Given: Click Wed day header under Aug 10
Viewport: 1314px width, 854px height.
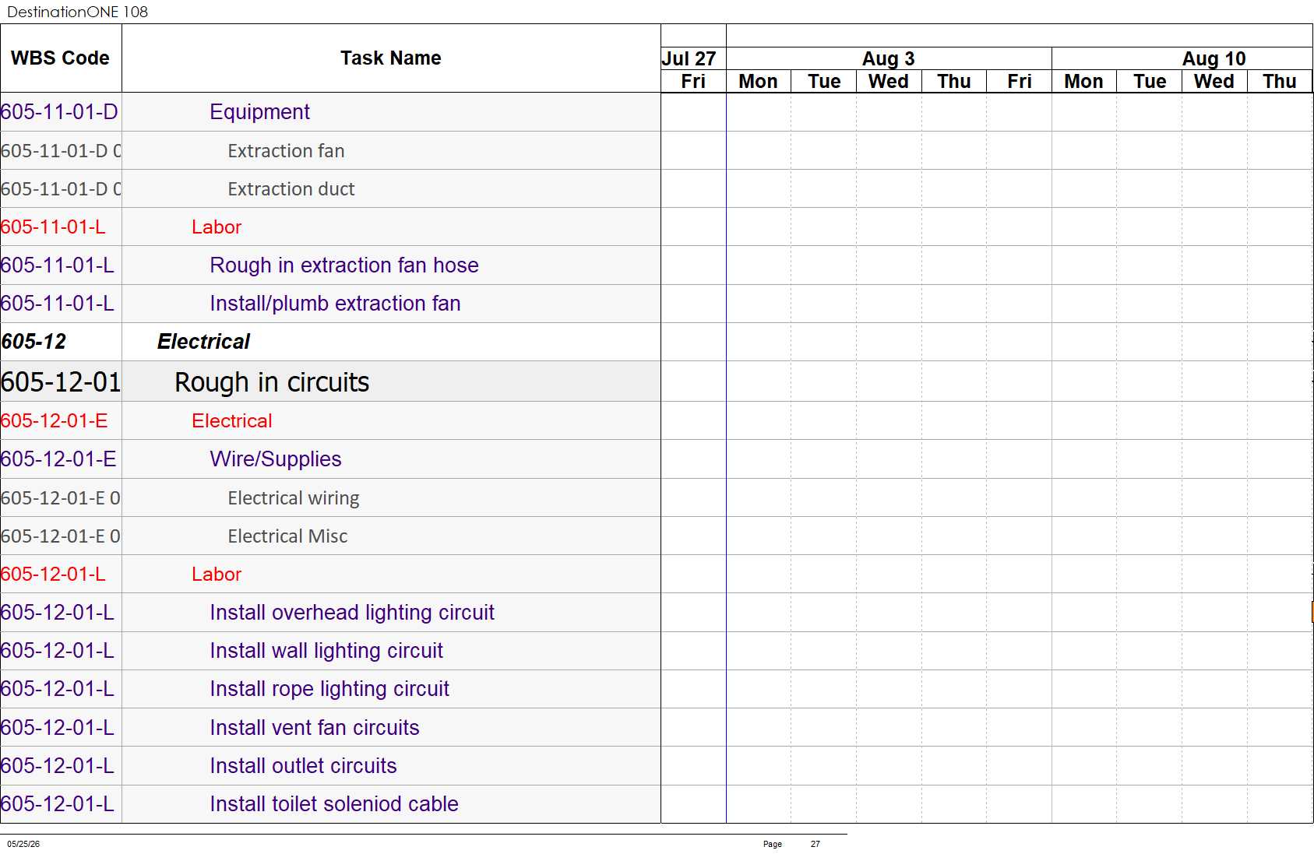Looking at the screenshot, I should tap(1214, 82).
